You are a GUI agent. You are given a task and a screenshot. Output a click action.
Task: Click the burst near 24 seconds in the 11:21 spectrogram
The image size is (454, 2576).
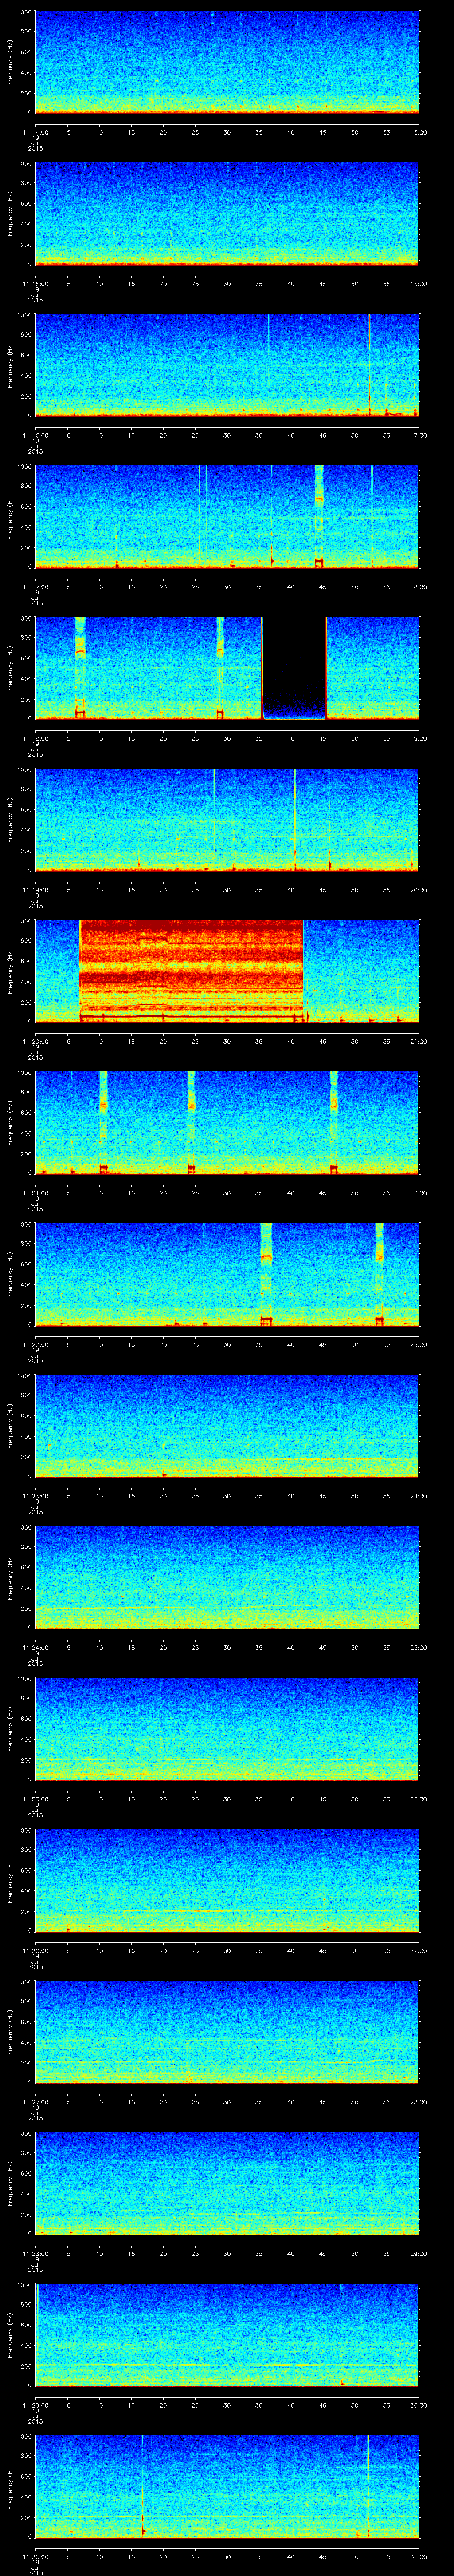click(192, 1122)
